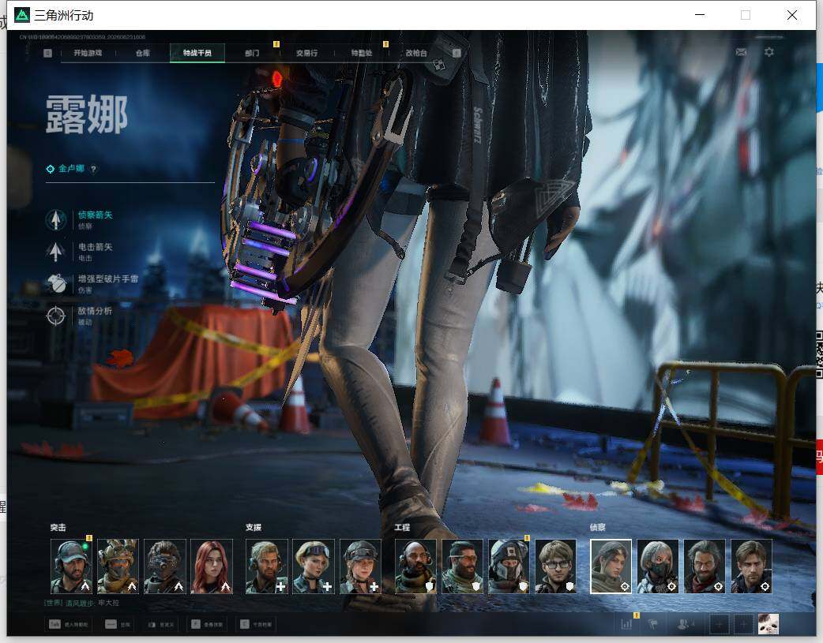Click the 敌情分析 skill name text
This screenshot has height=643, width=823.
(95, 311)
